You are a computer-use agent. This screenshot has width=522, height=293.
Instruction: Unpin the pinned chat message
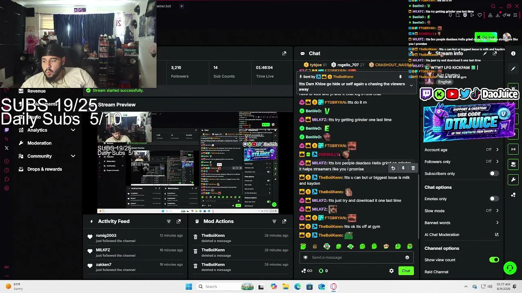[x=400, y=77]
